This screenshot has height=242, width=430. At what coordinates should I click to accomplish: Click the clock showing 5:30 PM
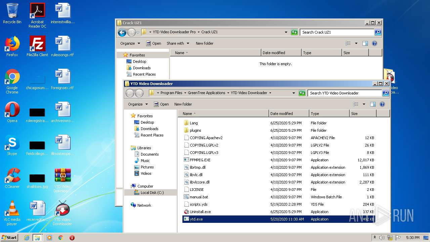point(413,238)
